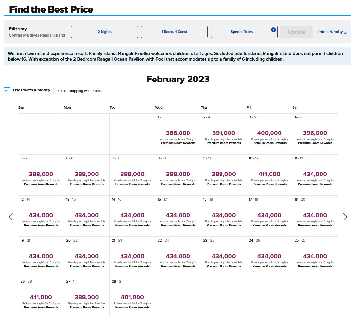This screenshot has height=316, width=351.
Task: Uncheck the Use Points & Money checkbox
Action: coord(7,90)
